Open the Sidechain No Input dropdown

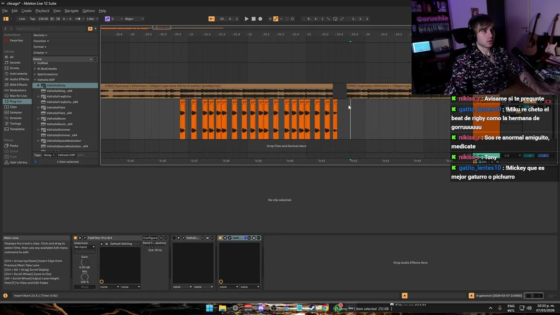click(x=84, y=247)
